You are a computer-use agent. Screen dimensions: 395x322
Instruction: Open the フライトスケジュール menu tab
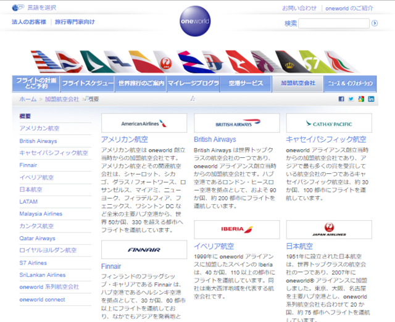coord(88,83)
